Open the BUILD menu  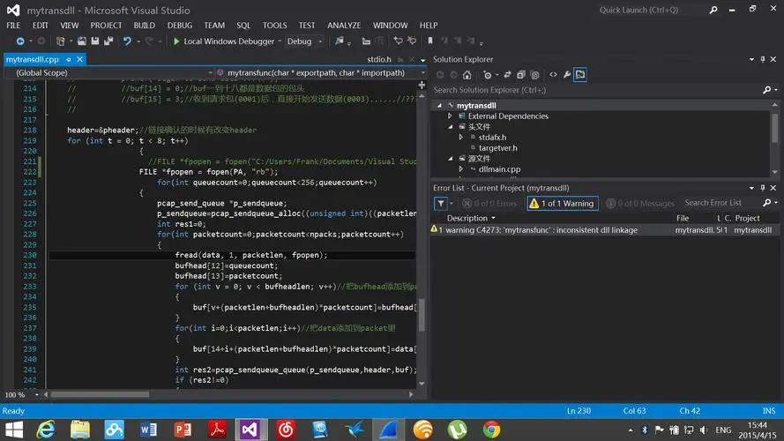144,26
